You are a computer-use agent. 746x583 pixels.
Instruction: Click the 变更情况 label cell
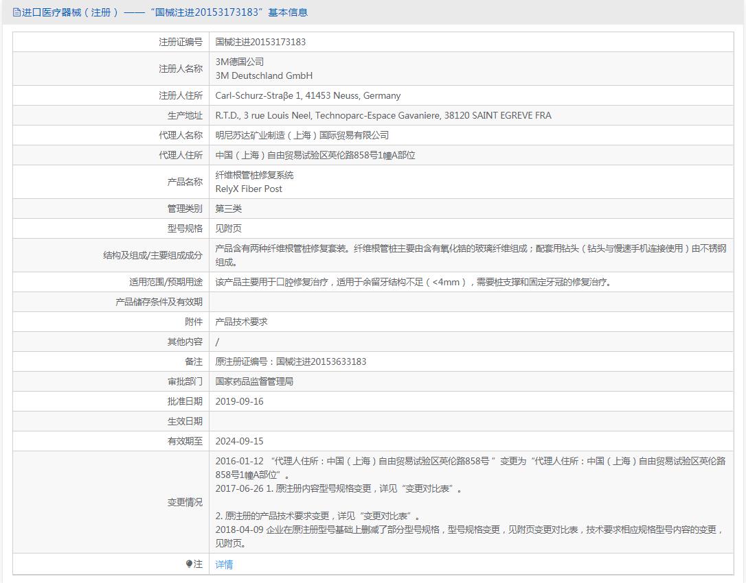click(x=111, y=502)
